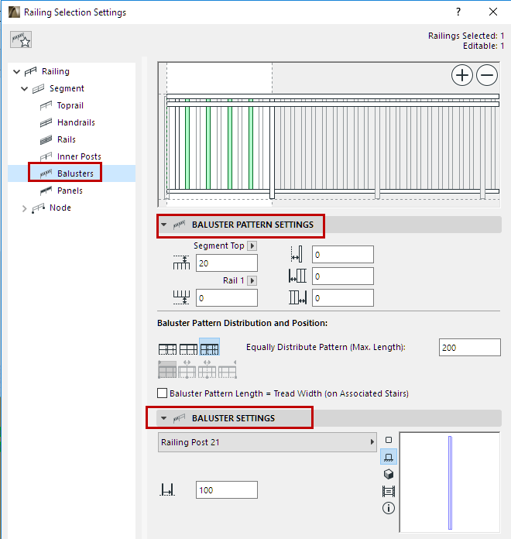Select second centered pattern position icon
The image size is (511, 539).
(187, 369)
